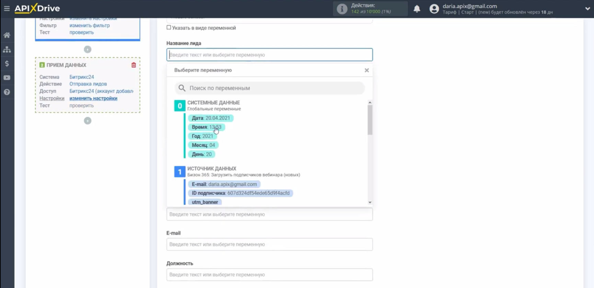Image resolution: width=594 pixels, height=288 pixels.
Task: Click the scrollbar down arrow in variable list
Action: pos(370,202)
